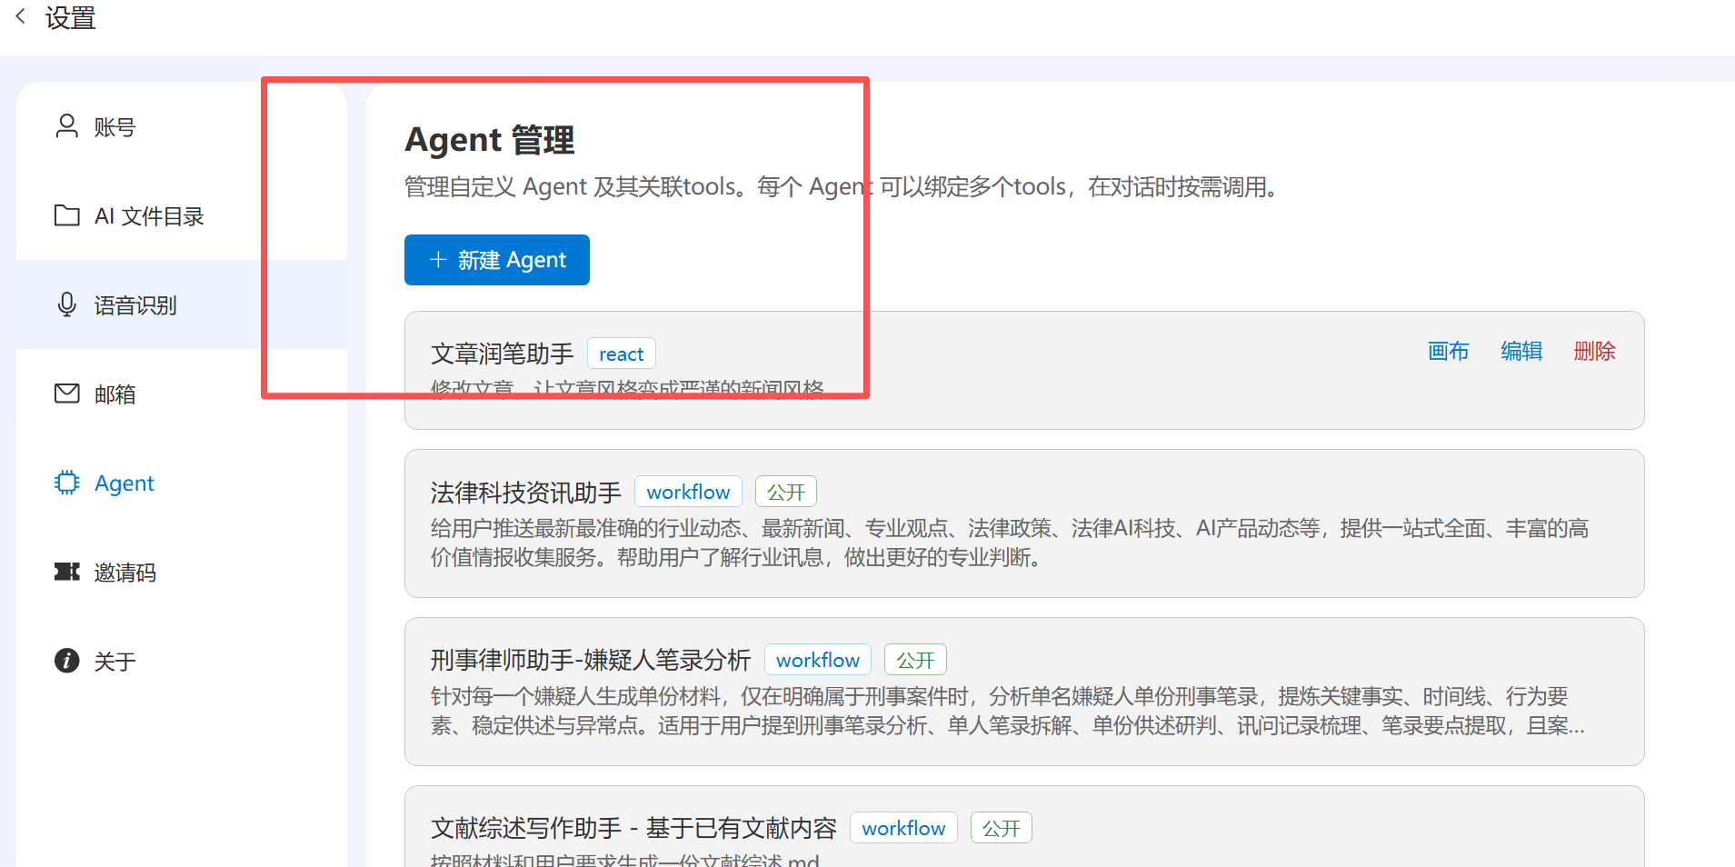1735x867 pixels.
Task: Click the 公开 tag on 法律科技资讯助手
Action: [x=786, y=492]
